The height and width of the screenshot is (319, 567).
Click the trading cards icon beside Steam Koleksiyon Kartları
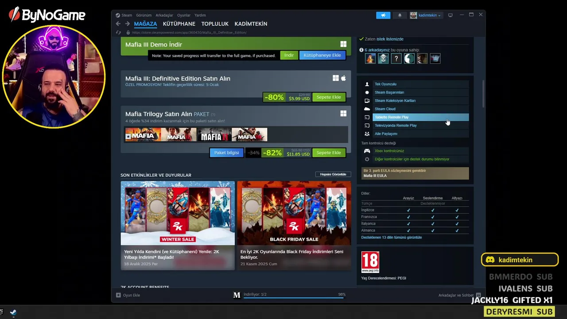point(367,101)
